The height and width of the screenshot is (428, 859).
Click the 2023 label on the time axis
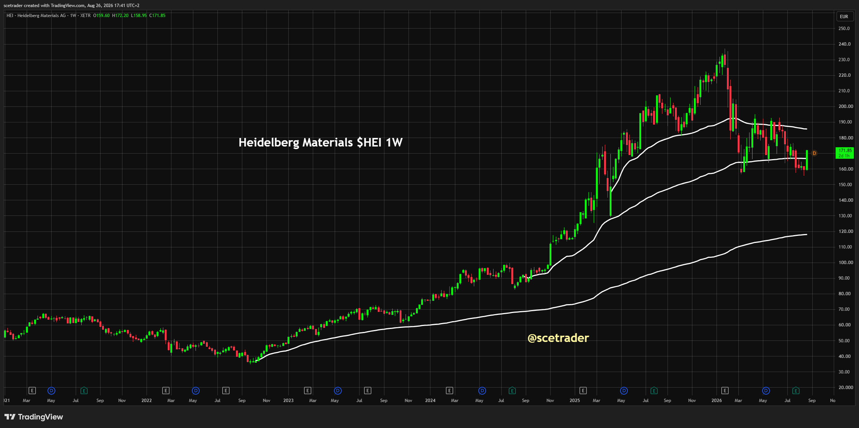pos(288,401)
